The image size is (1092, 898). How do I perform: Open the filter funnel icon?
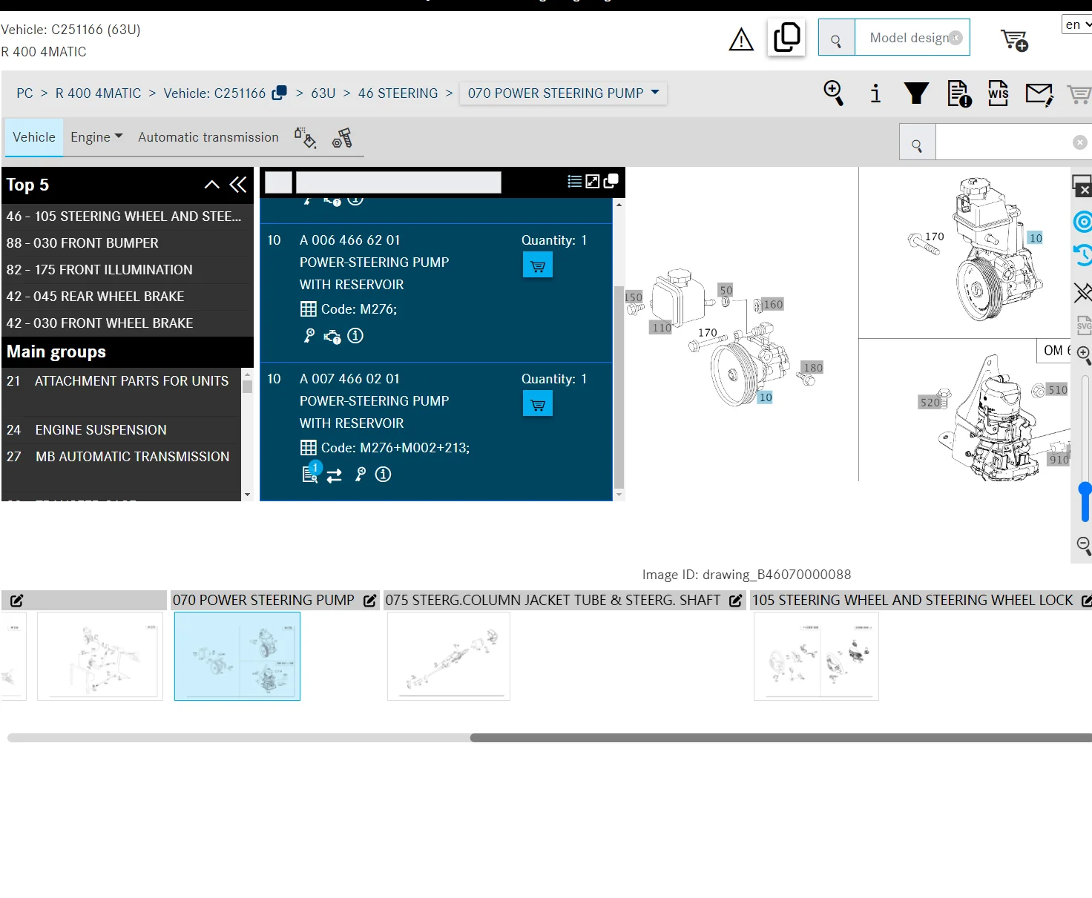[916, 93]
